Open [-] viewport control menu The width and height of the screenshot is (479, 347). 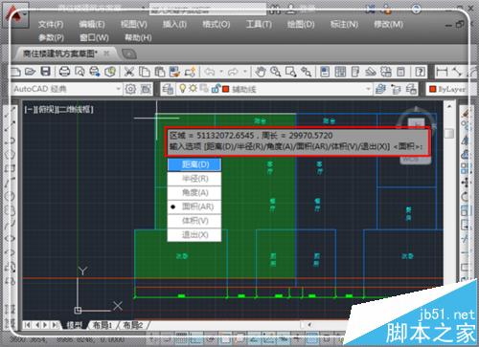point(30,110)
